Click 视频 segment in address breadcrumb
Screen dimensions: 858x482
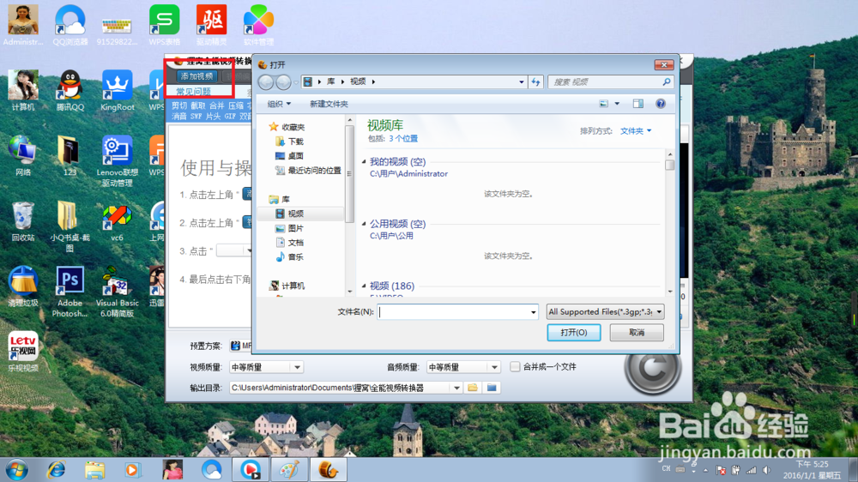click(358, 82)
